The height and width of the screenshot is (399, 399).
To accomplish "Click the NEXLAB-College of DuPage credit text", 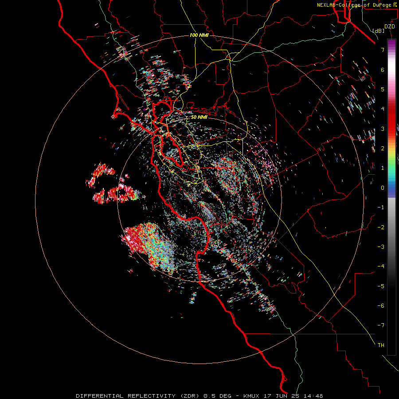I will [x=356, y=5].
